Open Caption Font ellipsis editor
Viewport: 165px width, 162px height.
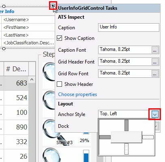point(155,50)
